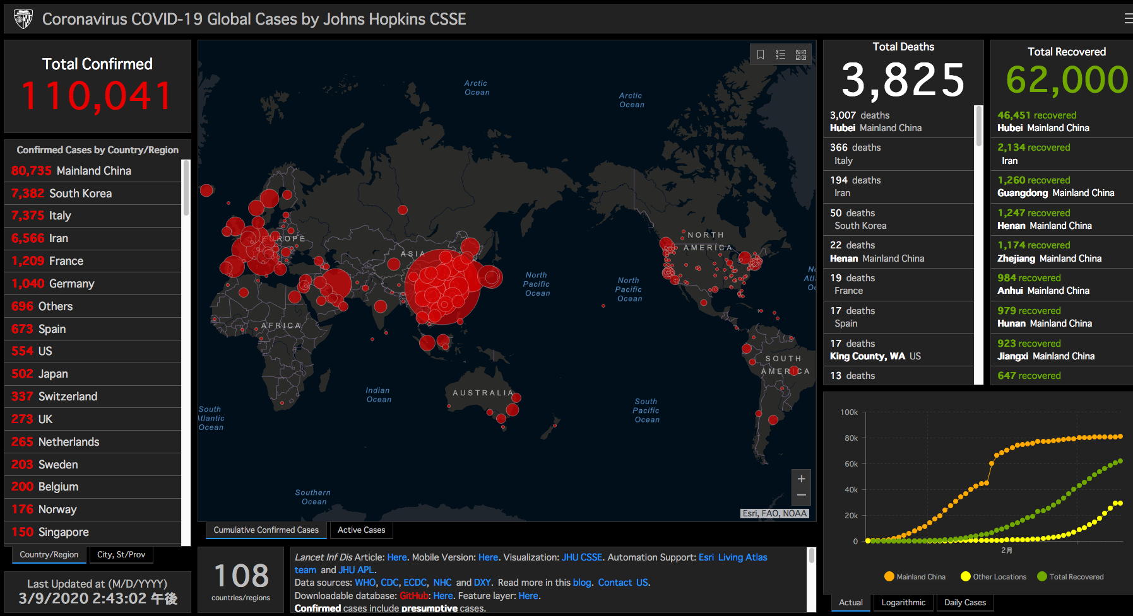This screenshot has width=1133, height=616.
Task: Click the Johns Hopkins shield logo
Action: click(x=23, y=19)
